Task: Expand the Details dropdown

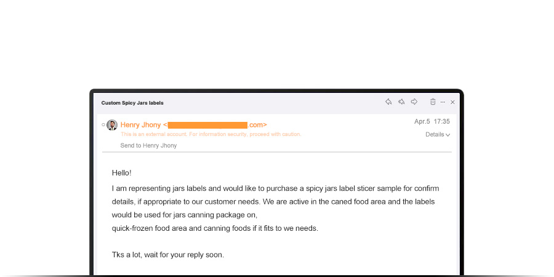Action: click(x=438, y=135)
